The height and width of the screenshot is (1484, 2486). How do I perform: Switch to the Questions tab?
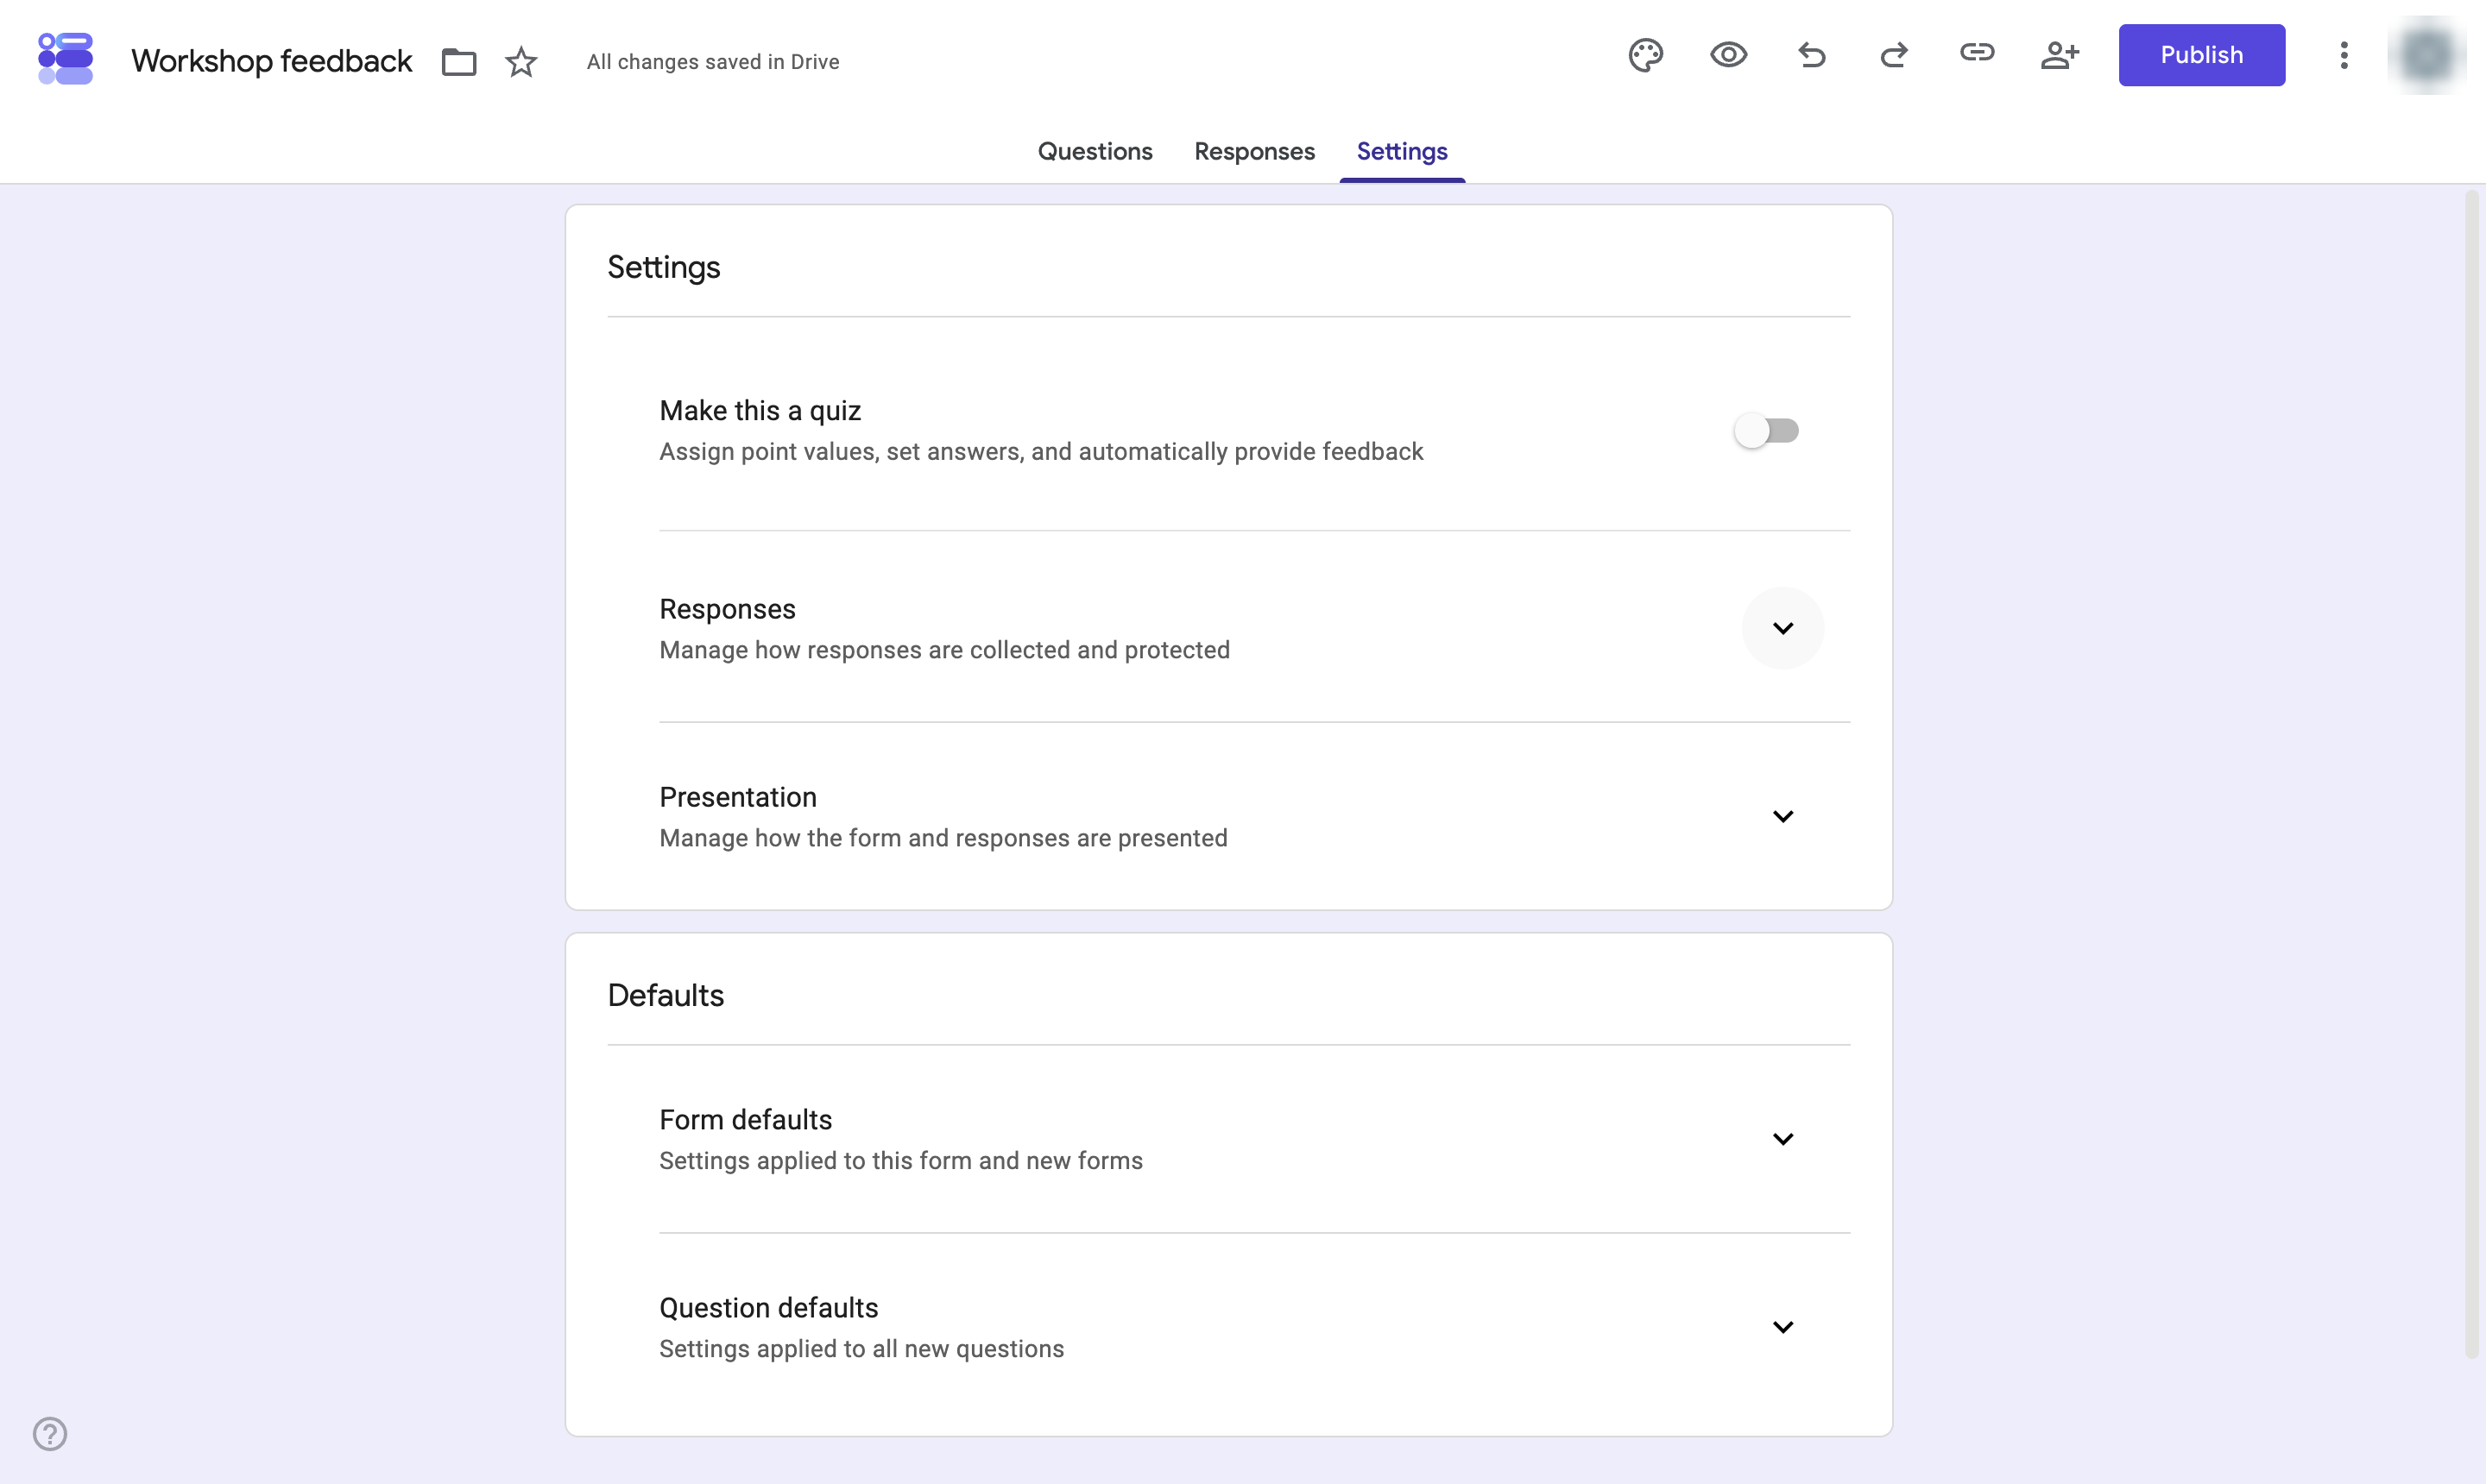pyautogui.click(x=1095, y=152)
